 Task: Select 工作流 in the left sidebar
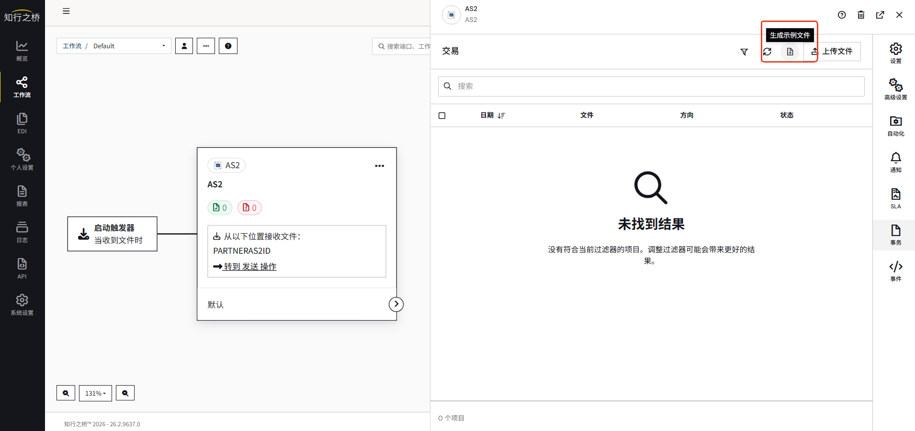click(x=22, y=87)
